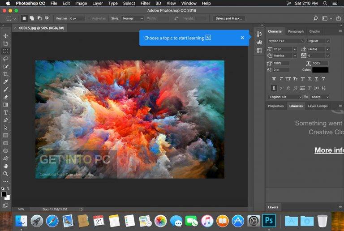Select the Custom Shape tool
344x231 pixels.
tap(6, 158)
